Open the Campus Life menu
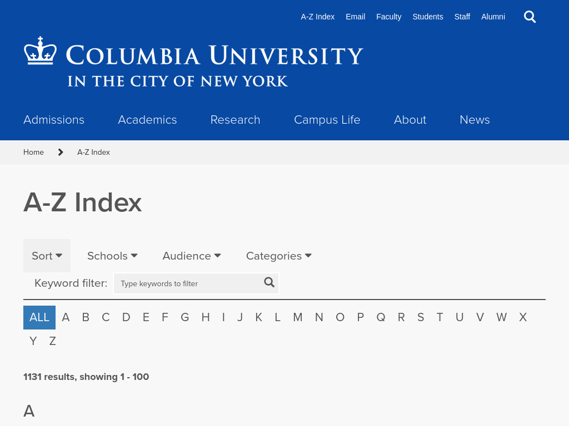The image size is (569, 426). [x=327, y=120]
